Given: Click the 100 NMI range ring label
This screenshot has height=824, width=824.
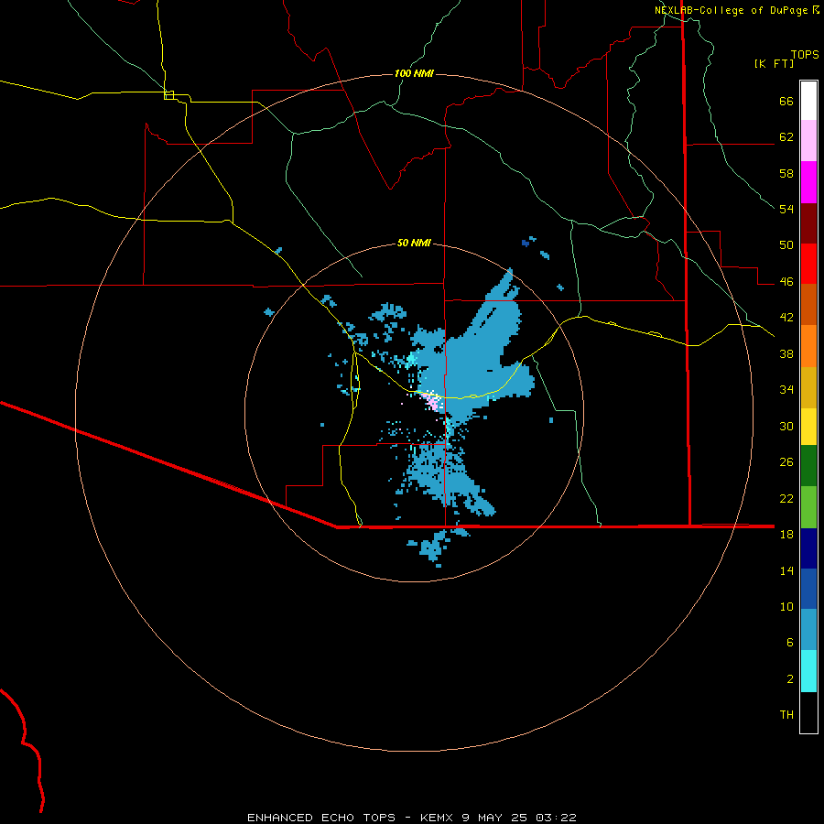Looking at the screenshot, I should tap(414, 73).
